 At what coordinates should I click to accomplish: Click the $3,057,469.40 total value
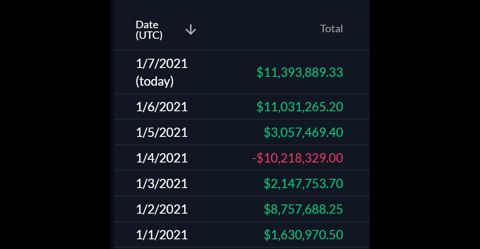(303, 132)
